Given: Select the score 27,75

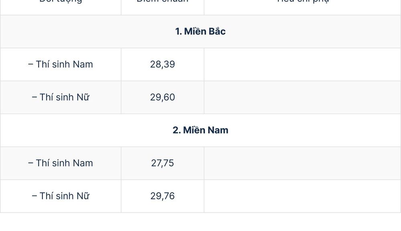Looking at the screenshot, I should (162, 163).
